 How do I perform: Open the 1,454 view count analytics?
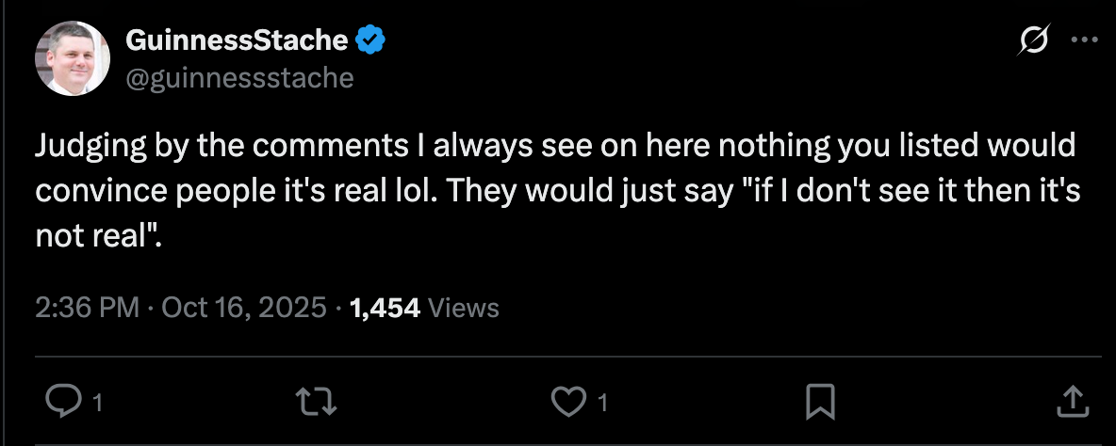pyautogui.click(x=385, y=308)
